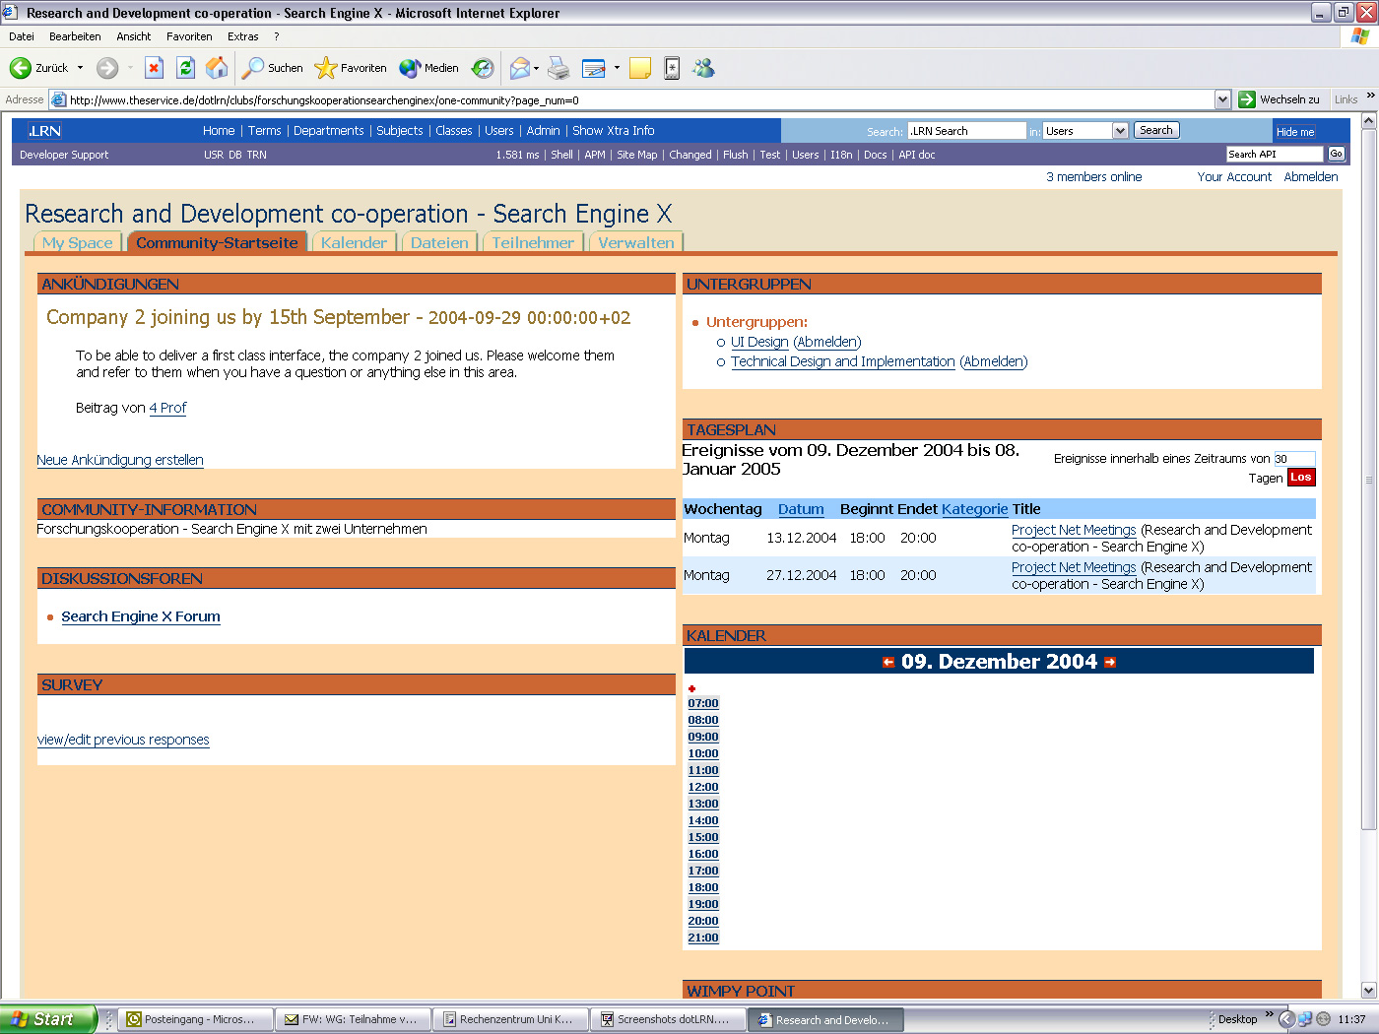This screenshot has height=1034, width=1379.
Task: Advance Kalender to next day via red arrow
Action: point(1111,662)
